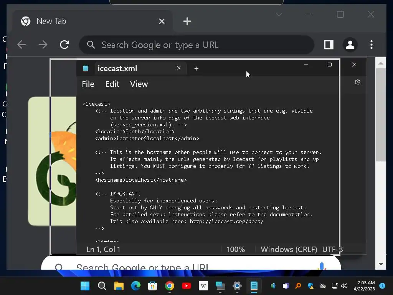Close the Chrome New Tab
The width and height of the screenshot is (393, 295).
pos(162,22)
